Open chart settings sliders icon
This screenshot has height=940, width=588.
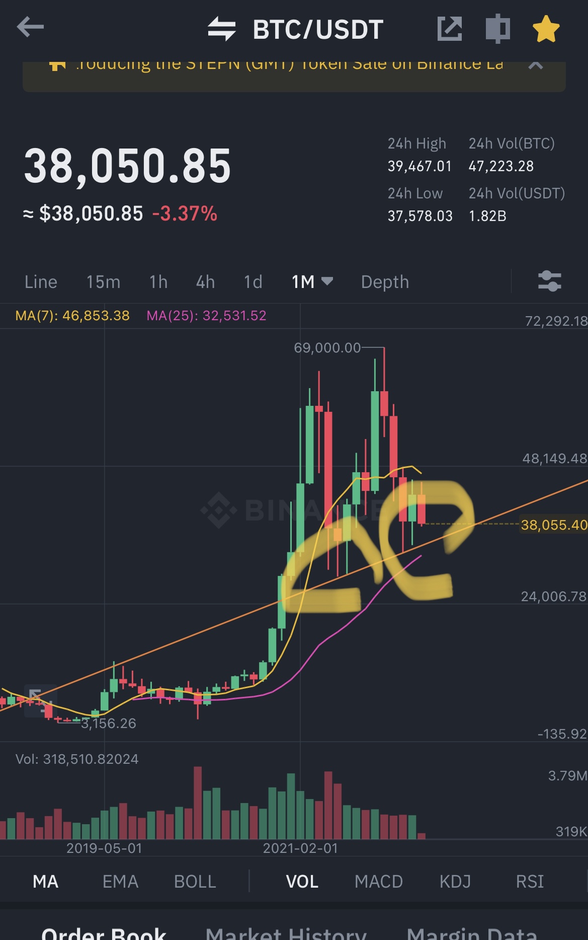tap(549, 281)
